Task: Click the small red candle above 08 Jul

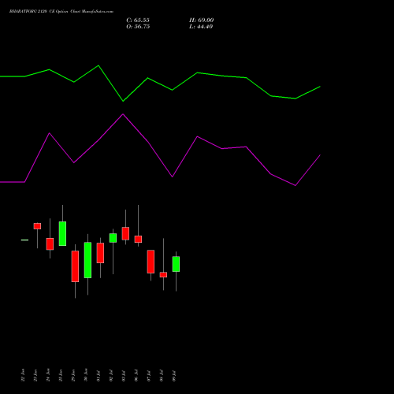Action: tap(163, 275)
